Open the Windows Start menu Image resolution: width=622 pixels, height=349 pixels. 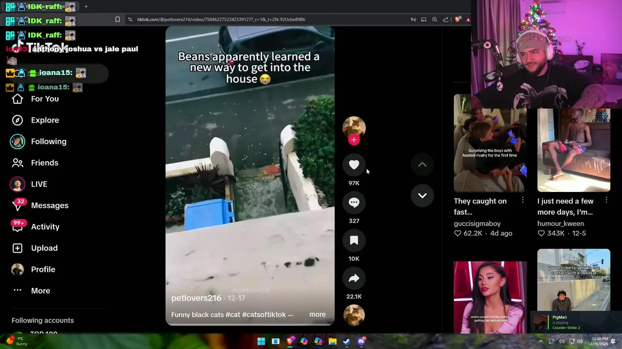click(x=261, y=341)
